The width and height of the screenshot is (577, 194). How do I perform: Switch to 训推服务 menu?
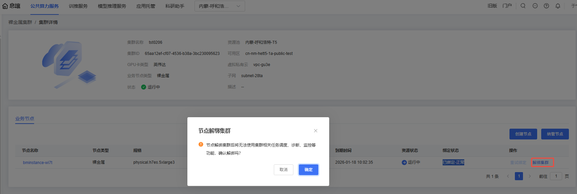point(78,6)
